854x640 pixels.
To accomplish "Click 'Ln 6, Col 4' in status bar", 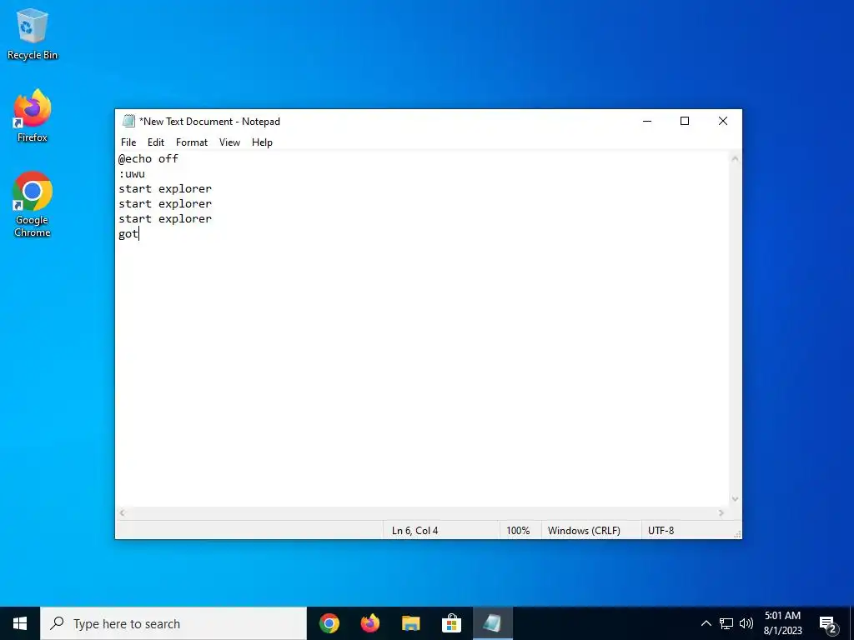I will coord(415,531).
